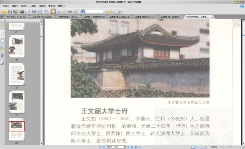Click the rotate page toolbar icon
245x149 pixels.
coord(40,11)
